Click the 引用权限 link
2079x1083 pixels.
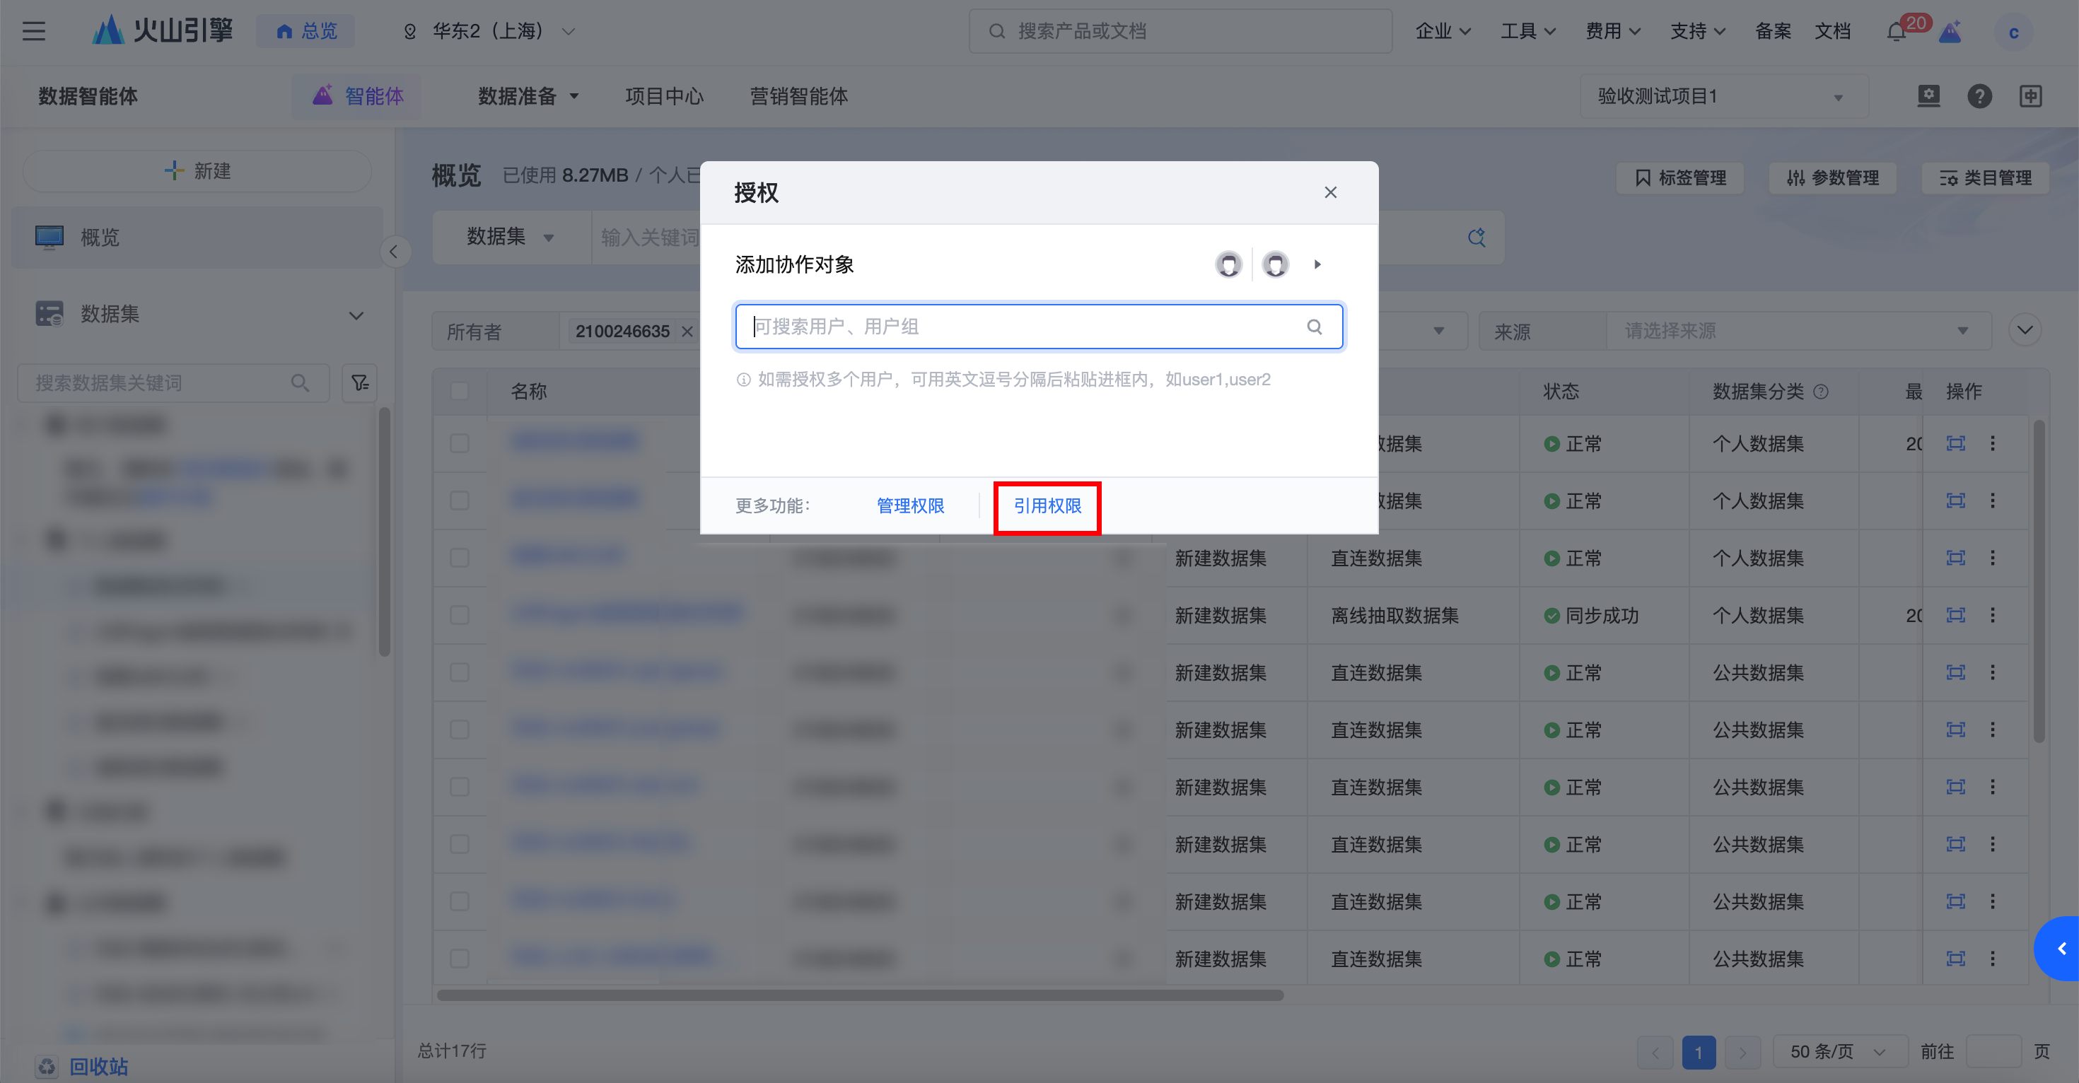tap(1047, 506)
